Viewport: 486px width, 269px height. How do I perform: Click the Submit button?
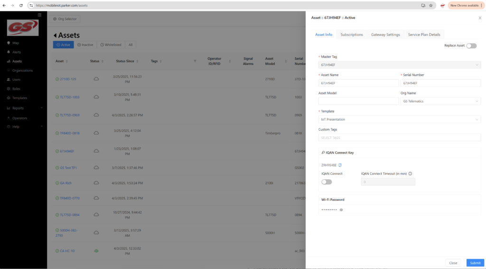475,263
